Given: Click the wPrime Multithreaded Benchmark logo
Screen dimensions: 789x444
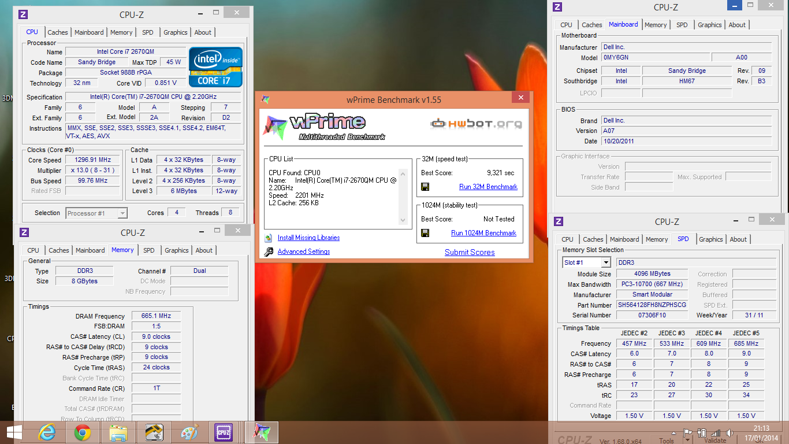Looking at the screenshot, I should 324,128.
